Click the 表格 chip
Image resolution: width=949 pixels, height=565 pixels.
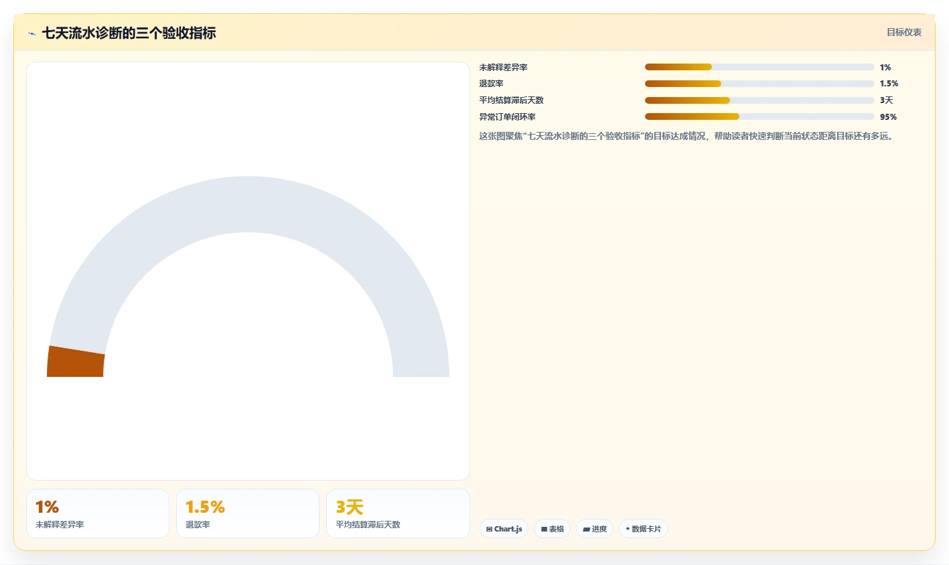(552, 529)
